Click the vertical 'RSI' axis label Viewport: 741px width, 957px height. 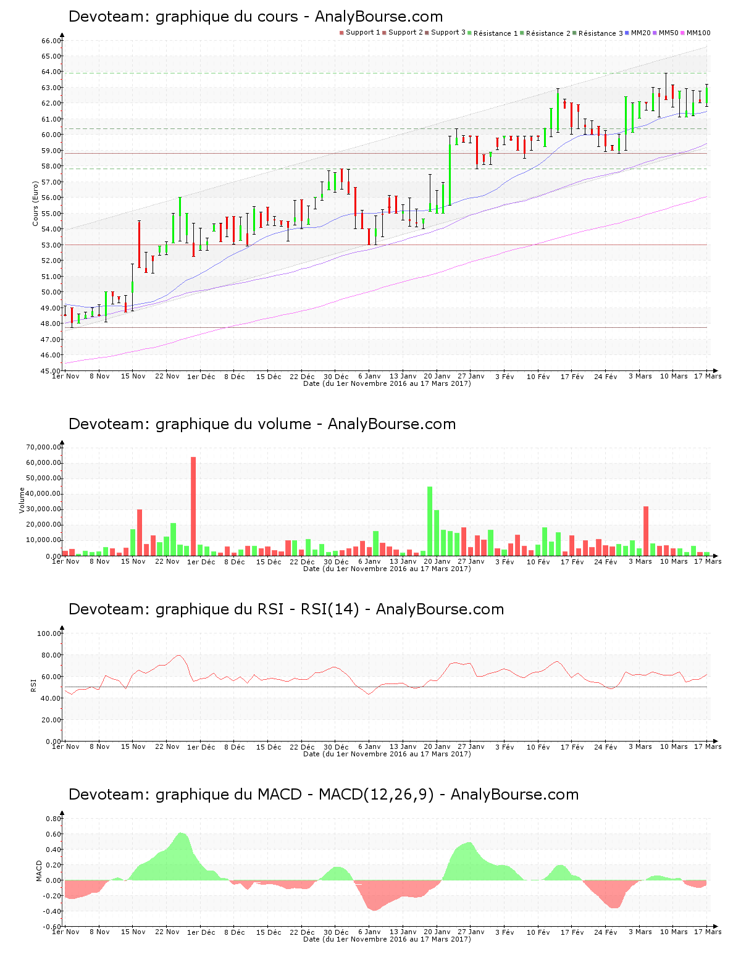(33, 685)
